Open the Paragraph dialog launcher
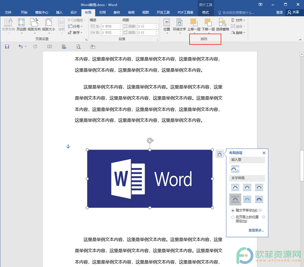This screenshot has height=267, width=304. 158,39
